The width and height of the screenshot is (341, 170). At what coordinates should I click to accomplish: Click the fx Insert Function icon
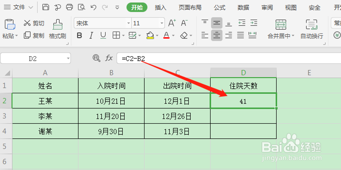109,58
